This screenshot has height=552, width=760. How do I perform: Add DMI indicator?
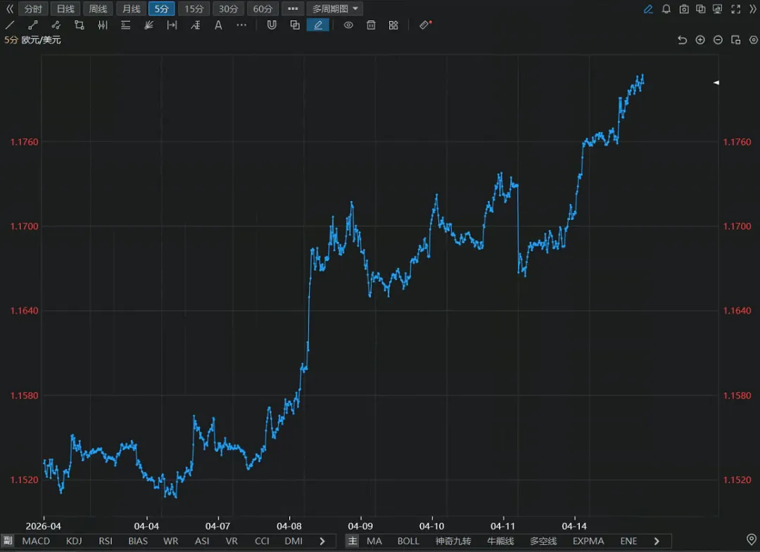293,541
